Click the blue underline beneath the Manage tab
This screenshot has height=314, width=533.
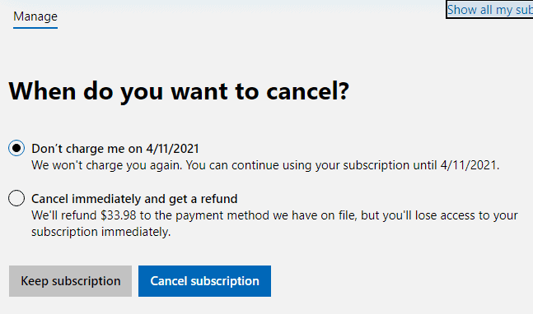click(x=35, y=28)
